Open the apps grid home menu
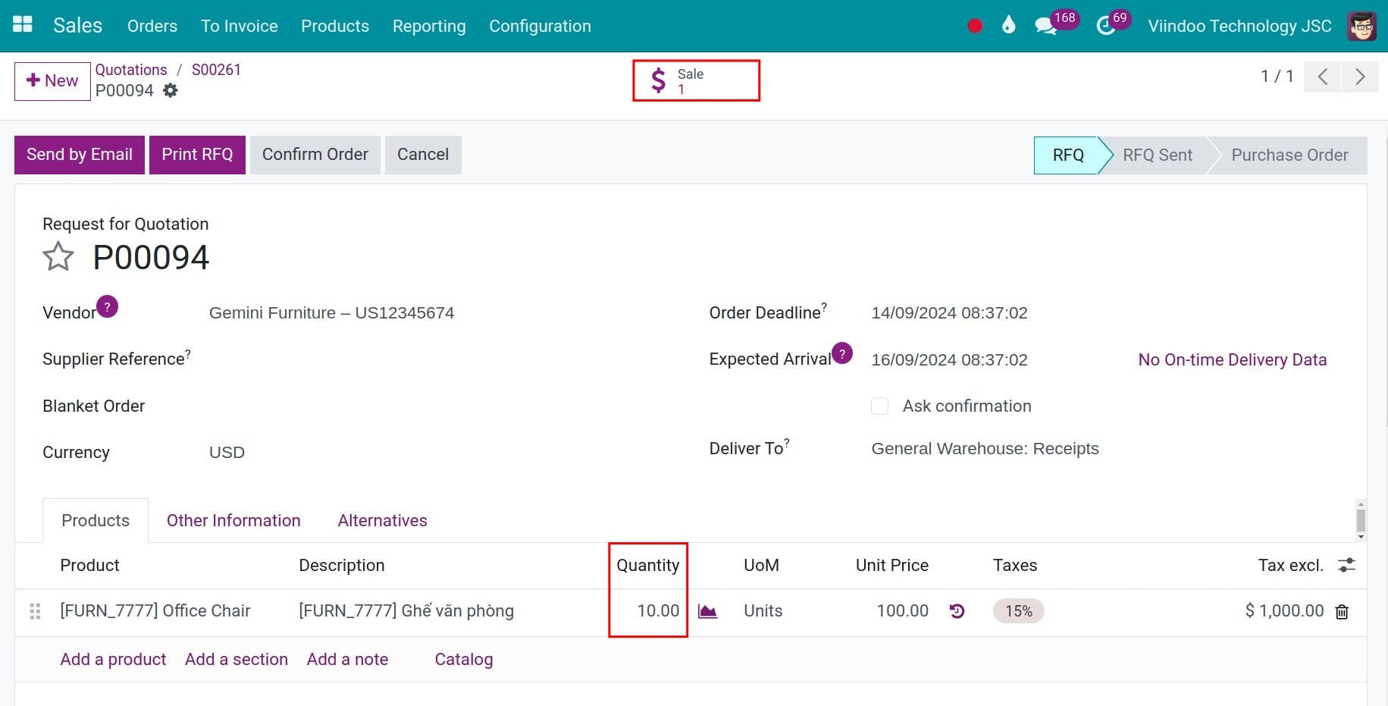This screenshot has width=1388, height=706. [23, 25]
